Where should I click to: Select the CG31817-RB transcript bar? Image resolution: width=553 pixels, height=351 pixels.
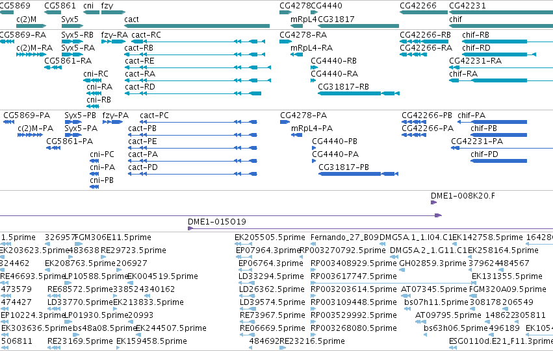pos(359,93)
